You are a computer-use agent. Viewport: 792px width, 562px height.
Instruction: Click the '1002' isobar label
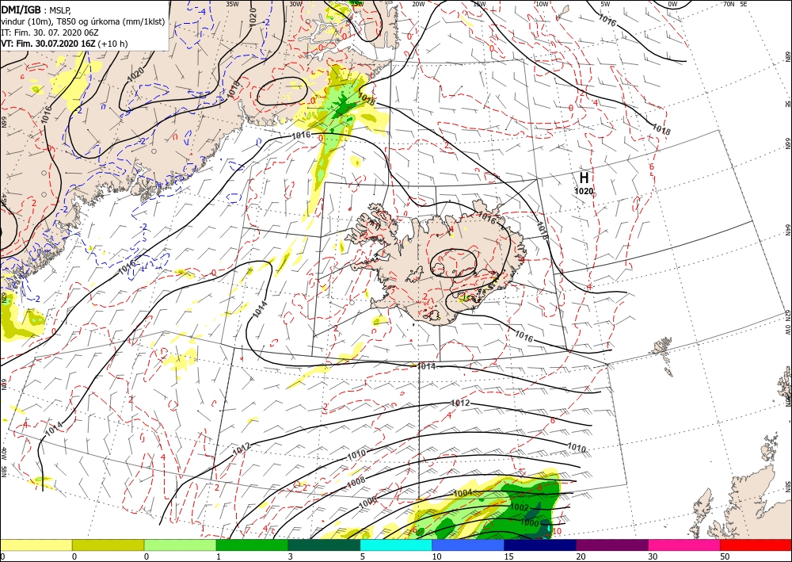coord(520,507)
